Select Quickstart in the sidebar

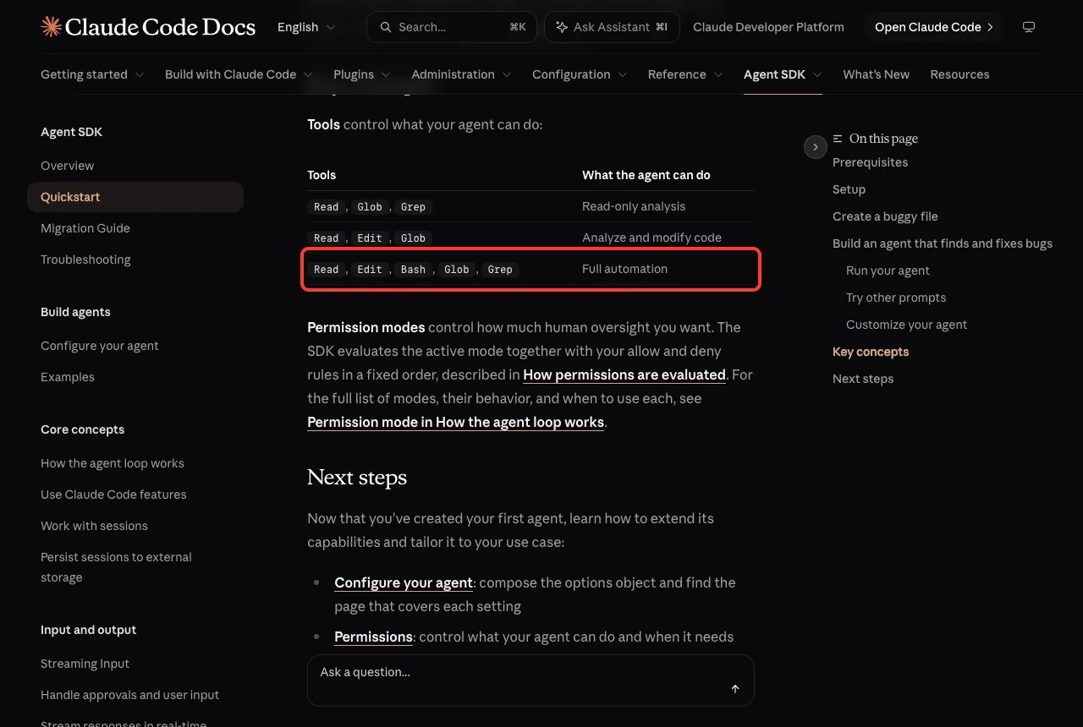click(135, 197)
